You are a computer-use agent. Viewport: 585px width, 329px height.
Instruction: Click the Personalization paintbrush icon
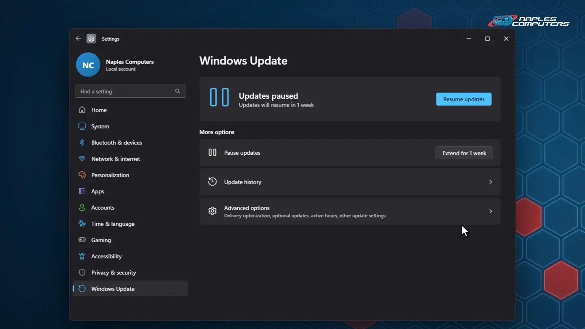pyautogui.click(x=82, y=175)
